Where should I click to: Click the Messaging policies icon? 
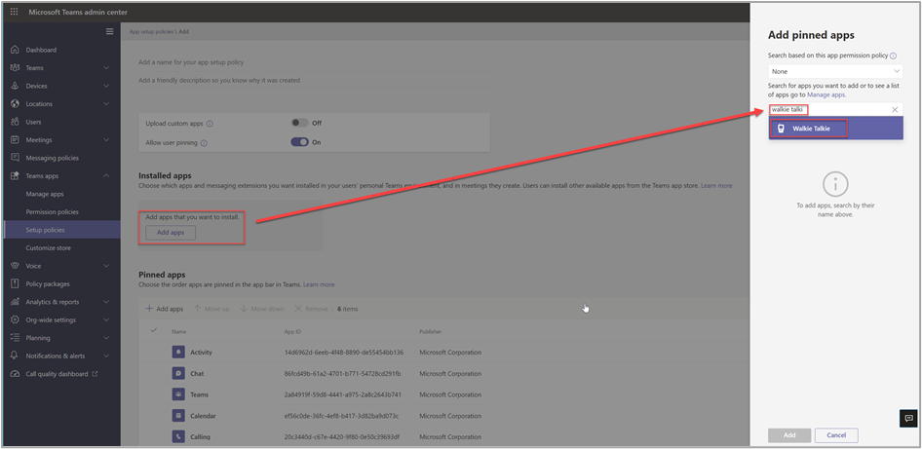tap(15, 158)
